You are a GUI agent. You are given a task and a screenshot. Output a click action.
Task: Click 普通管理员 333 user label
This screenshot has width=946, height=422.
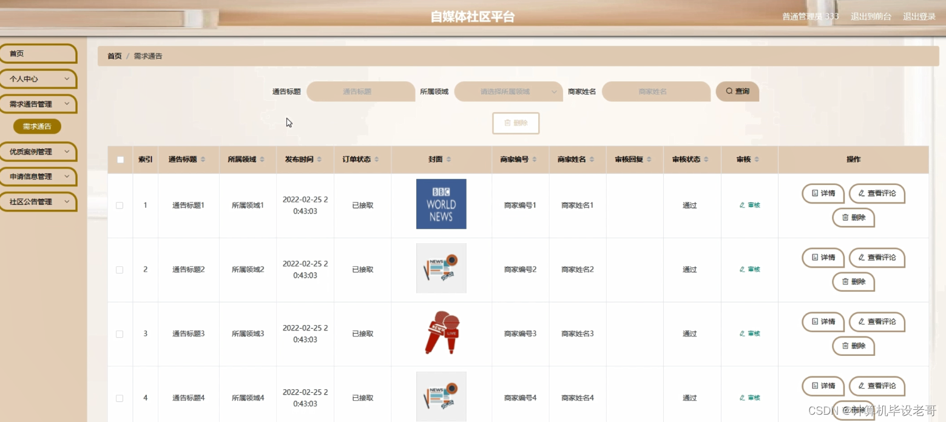click(810, 17)
